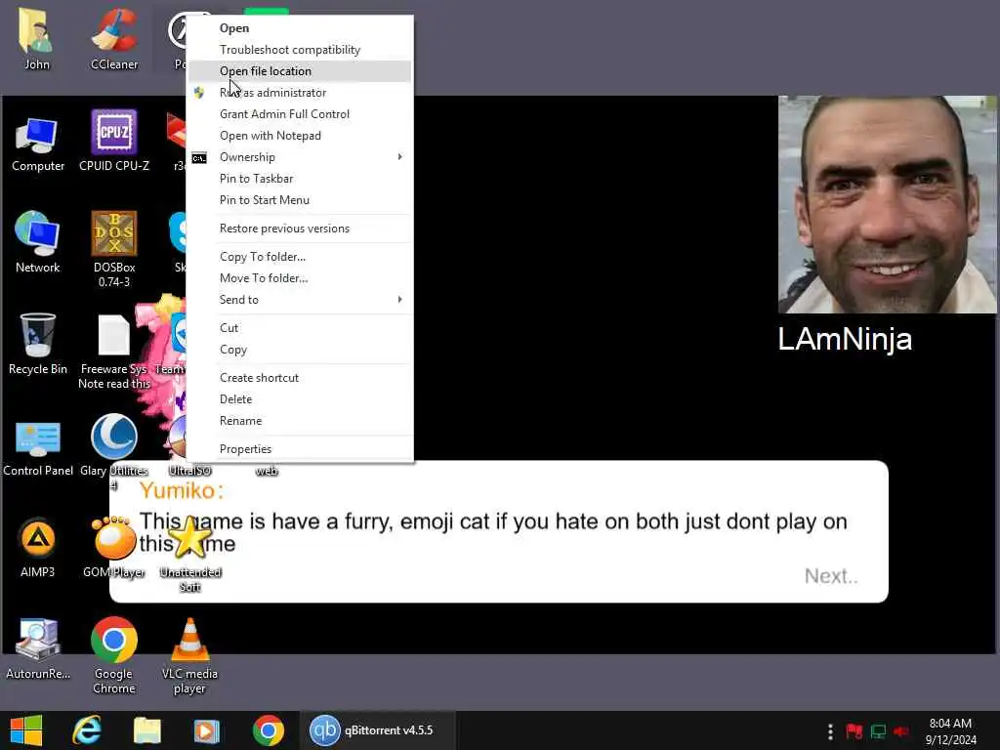The image size is (1000, 750).
Task: Select Run as administrator
Action: pyautogui.click(x=300, y=93)
